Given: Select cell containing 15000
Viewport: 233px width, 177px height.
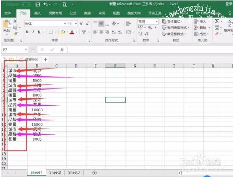Looking at the screenshot, I should 37,124.
